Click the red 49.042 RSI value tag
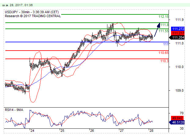 pyautogui.click(x=177, y=118)
